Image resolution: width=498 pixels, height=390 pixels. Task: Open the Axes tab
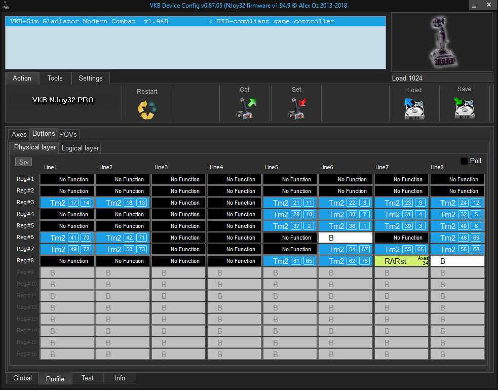click(x=19, y=134)
